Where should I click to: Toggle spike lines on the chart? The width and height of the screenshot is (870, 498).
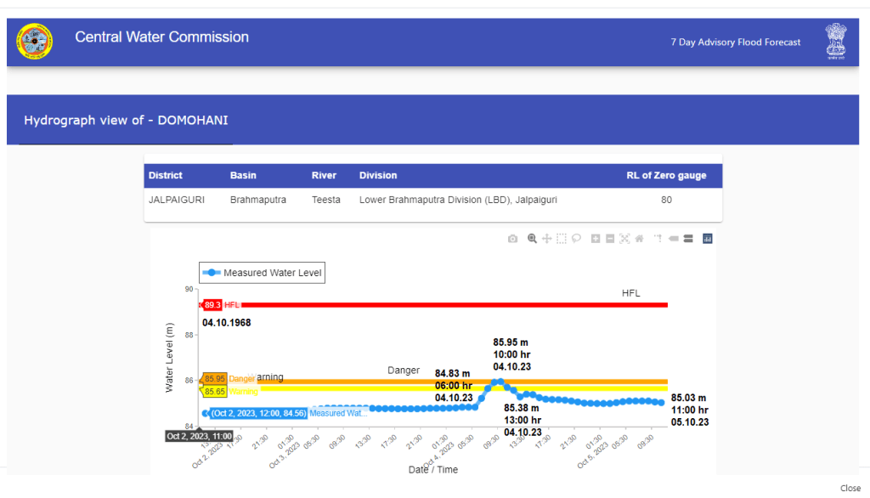658,239
